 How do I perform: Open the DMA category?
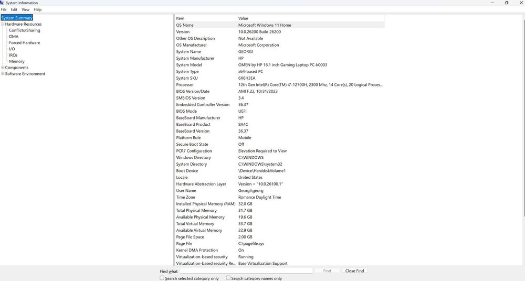14,37
